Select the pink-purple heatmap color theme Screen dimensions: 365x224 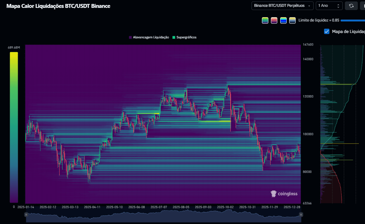[x=274, y=20]
